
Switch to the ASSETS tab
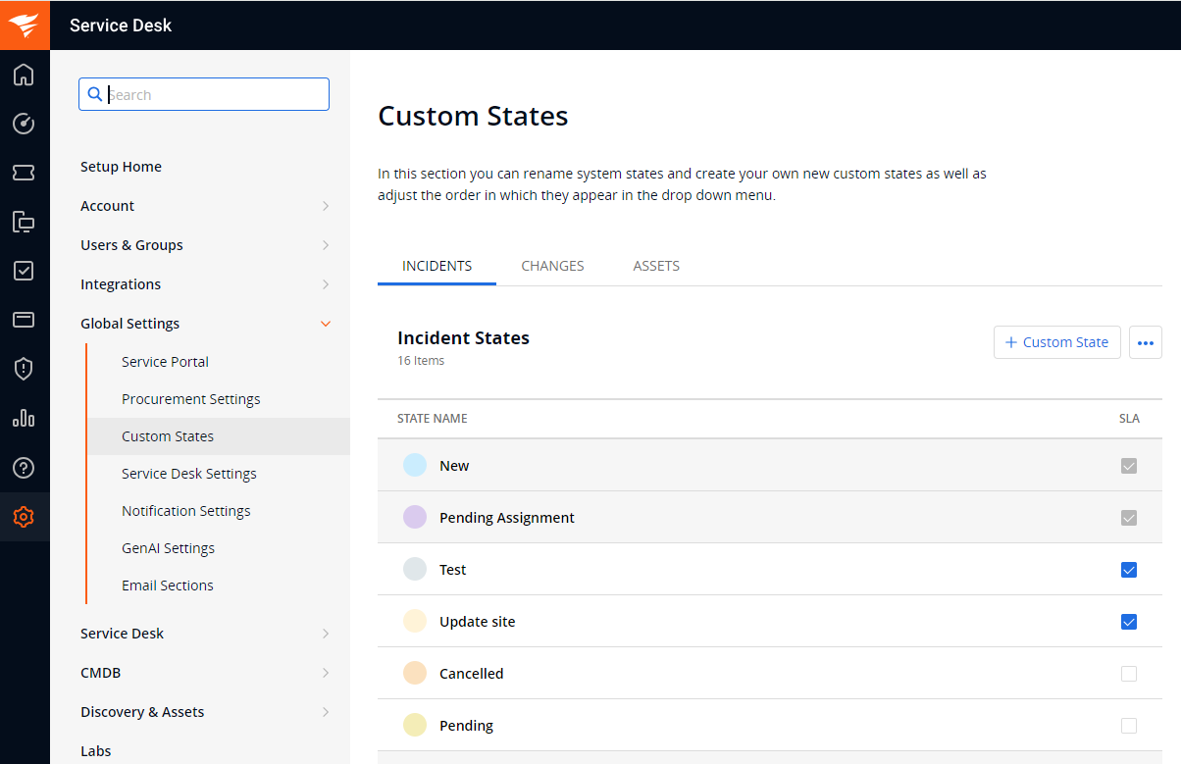click(656, 266)
